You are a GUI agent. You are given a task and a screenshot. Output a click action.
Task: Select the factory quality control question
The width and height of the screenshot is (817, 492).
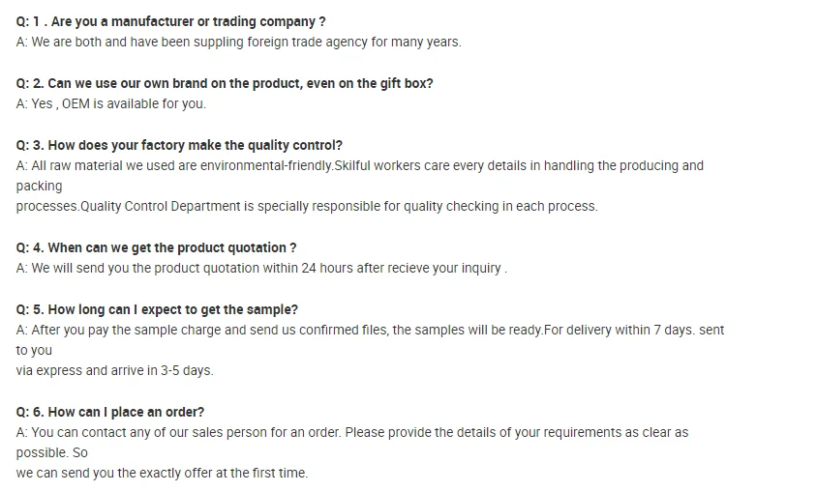click(x=179, y=145)
